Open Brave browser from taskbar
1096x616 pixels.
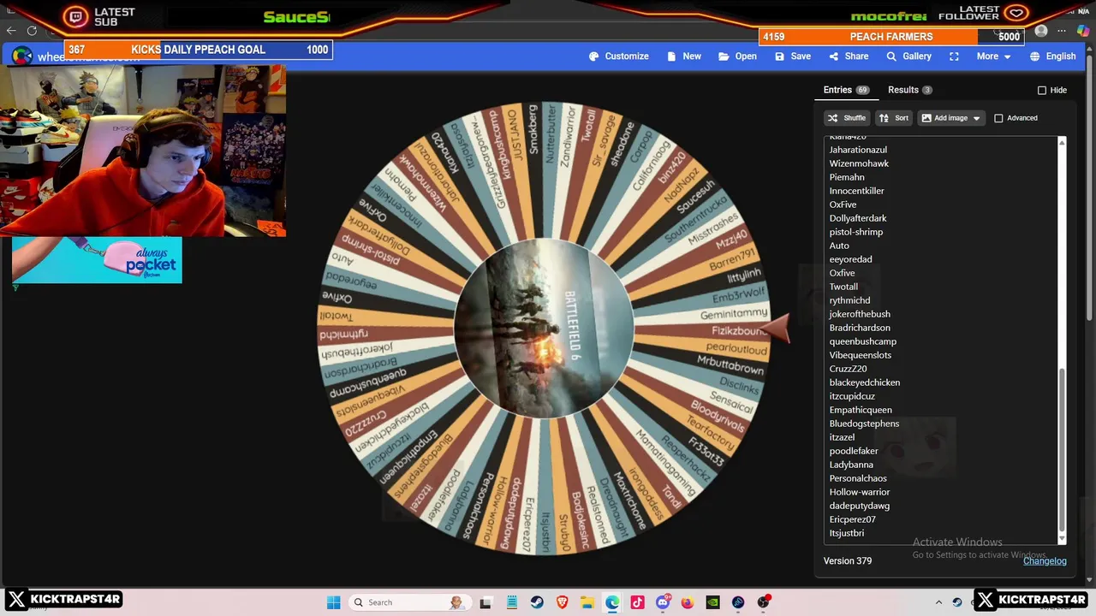tap(562, 602)
